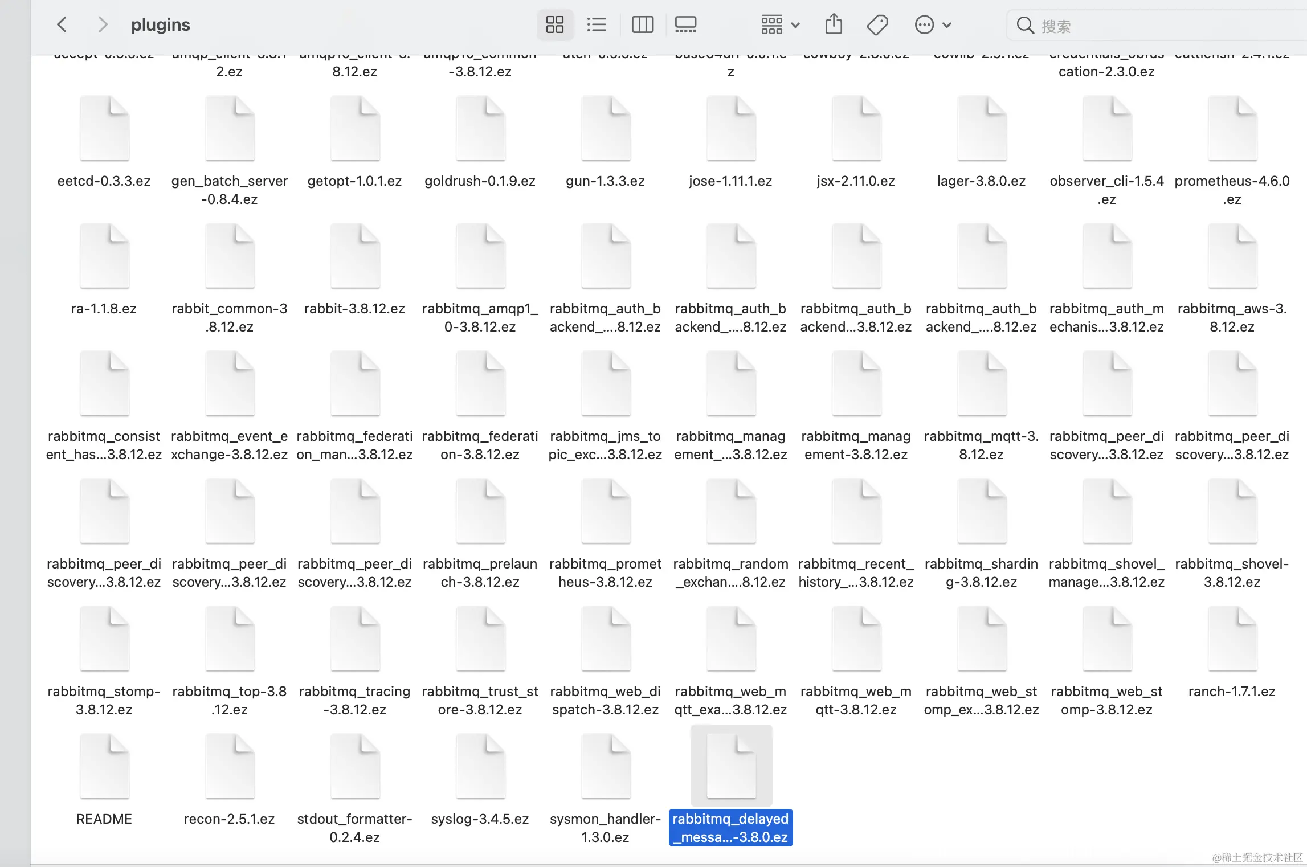Select the rabbitmq_delayed_message file icon
1307x867 pixels.
[x=731, y=766]
